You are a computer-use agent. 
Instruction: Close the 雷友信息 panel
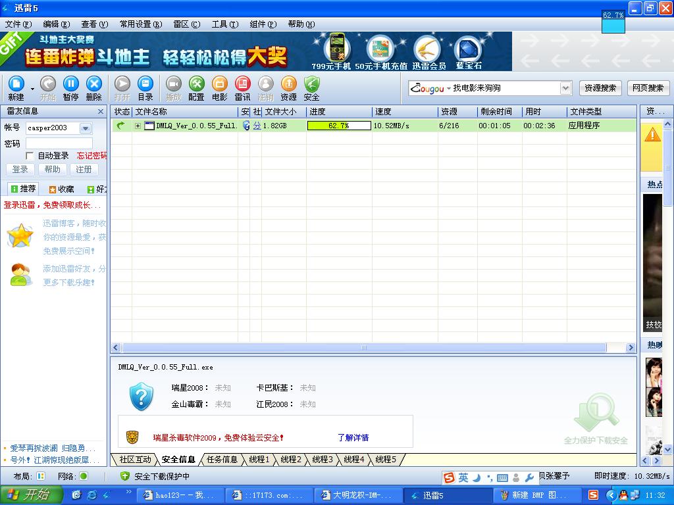101,112
